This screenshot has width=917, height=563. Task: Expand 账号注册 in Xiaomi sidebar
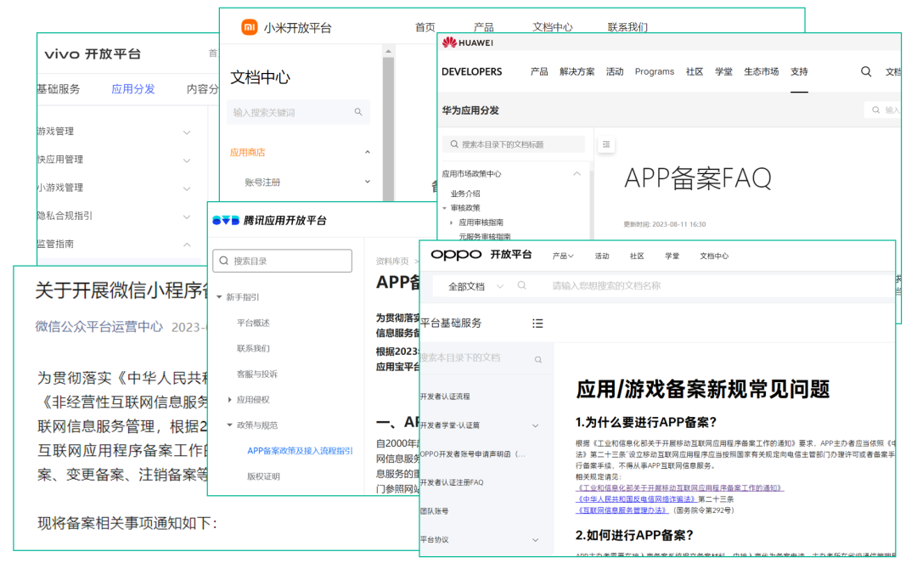click(x=368, y=181)
